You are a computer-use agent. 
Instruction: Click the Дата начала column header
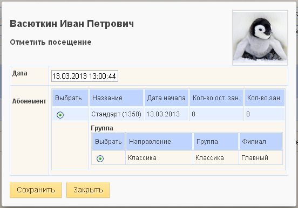pos(166,98)
